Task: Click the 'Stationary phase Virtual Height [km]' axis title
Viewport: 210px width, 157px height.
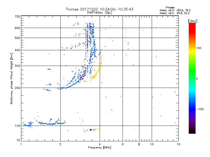Action: (x=12, y=78)
